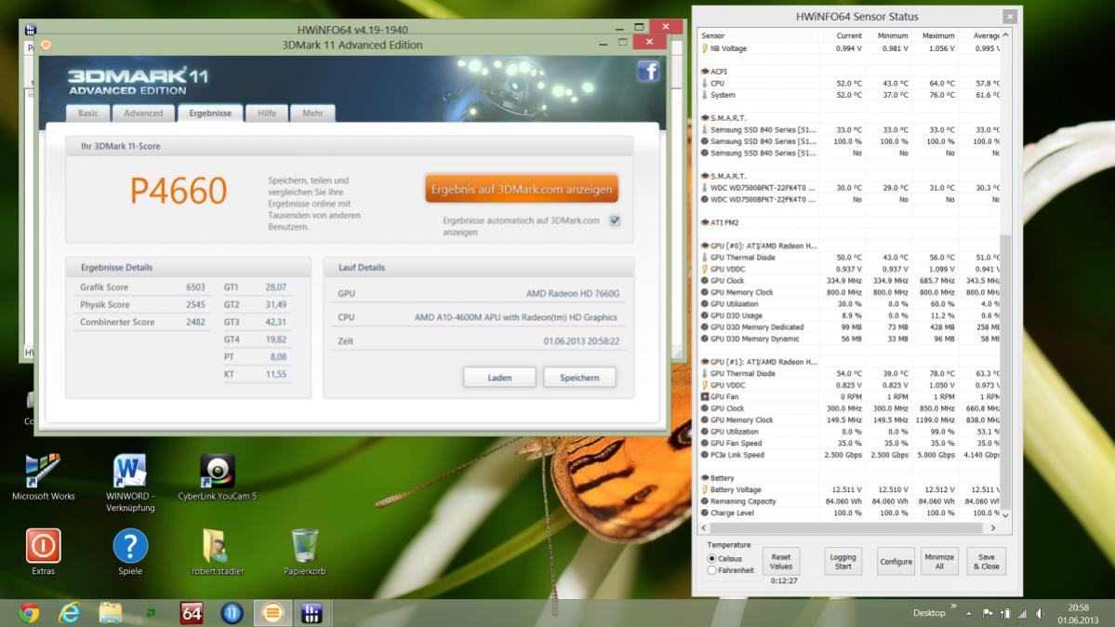This screenshot has height=627, width=1115.
Task: Click the HWiNFO64 title bar app icon
Action: point(30,29)
